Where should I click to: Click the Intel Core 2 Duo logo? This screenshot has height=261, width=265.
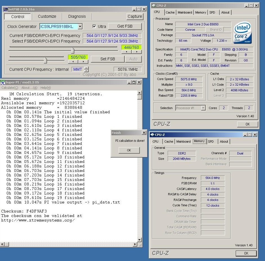(x=242, y=33)
